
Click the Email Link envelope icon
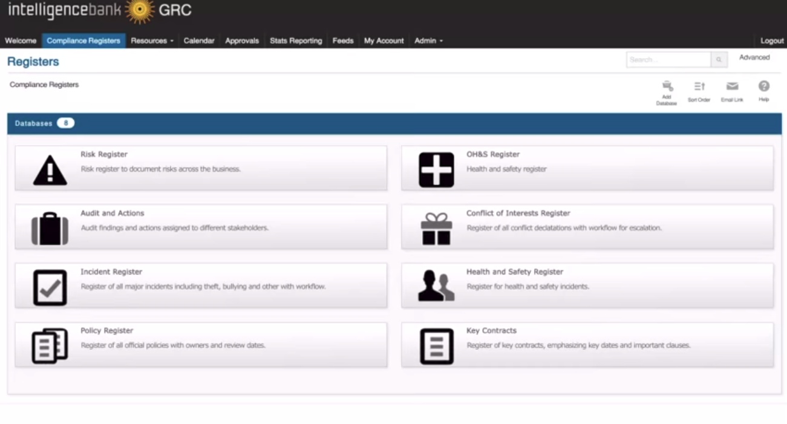pos(732,86)
